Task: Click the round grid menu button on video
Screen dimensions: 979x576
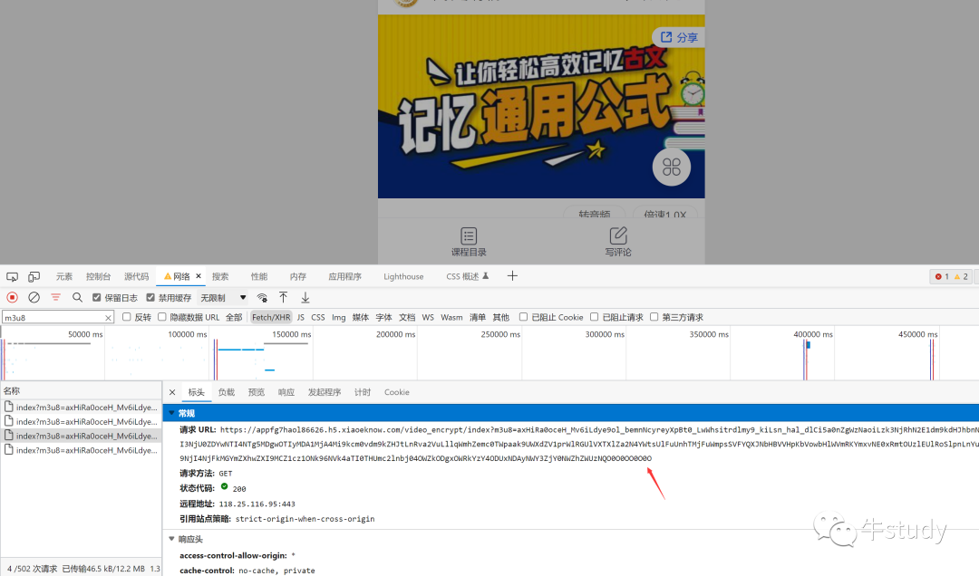Action: (x=671, y=168)
